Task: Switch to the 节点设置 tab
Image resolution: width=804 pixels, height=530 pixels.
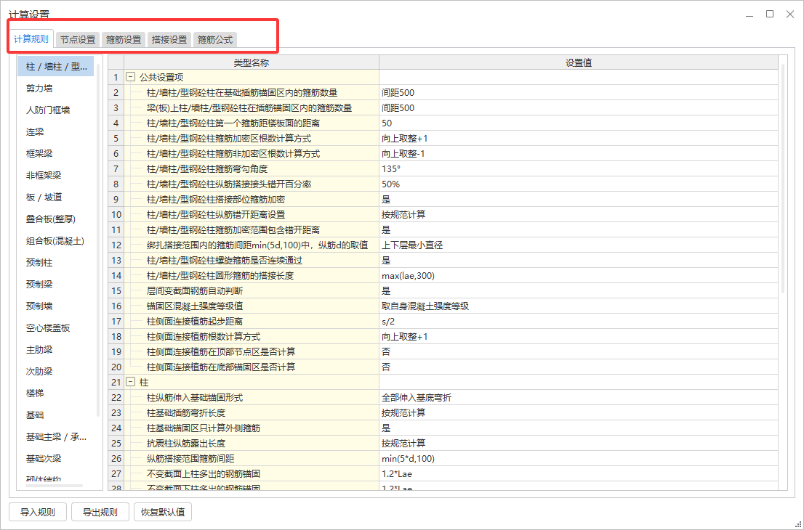Action: point(76,39)
